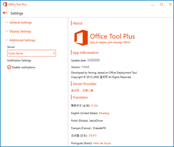Click the Server: label

11,47
